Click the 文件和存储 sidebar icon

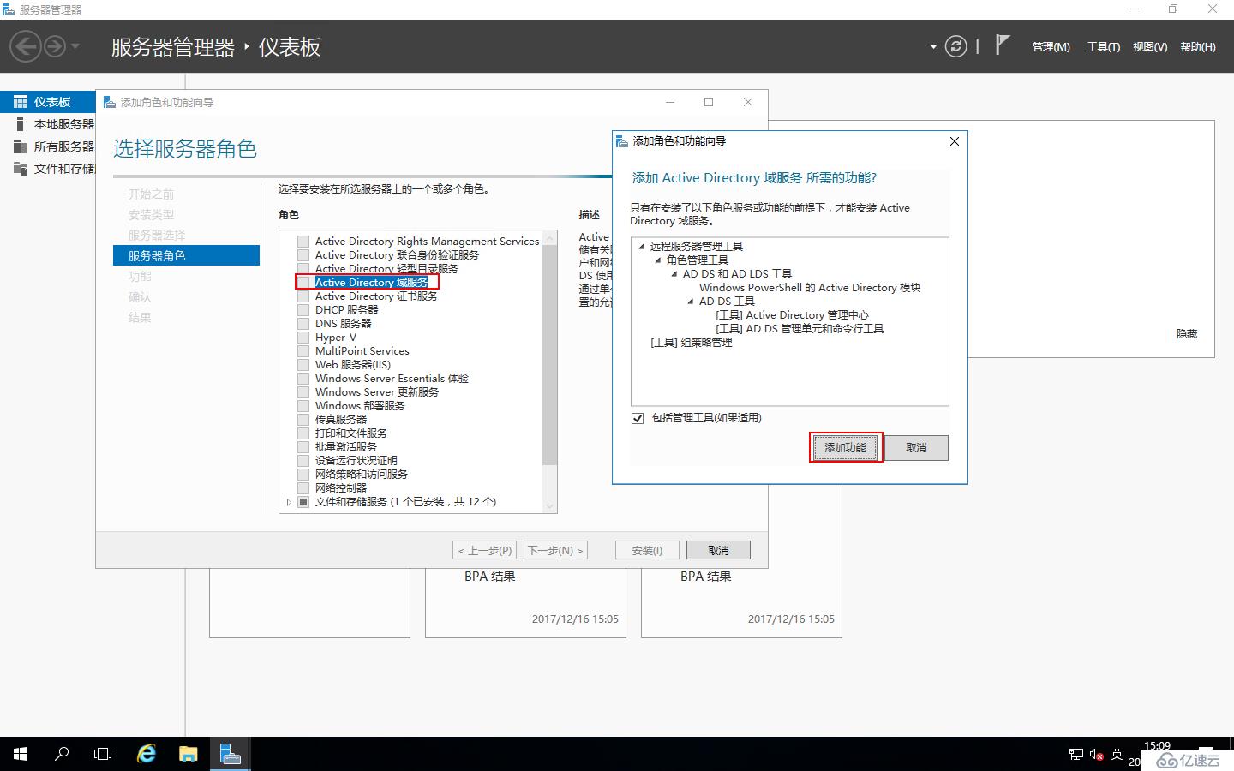21,169
